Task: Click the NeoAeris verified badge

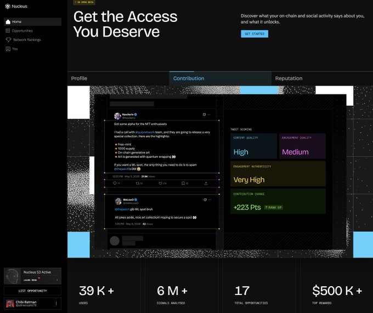Action: (x=135, y=115)
